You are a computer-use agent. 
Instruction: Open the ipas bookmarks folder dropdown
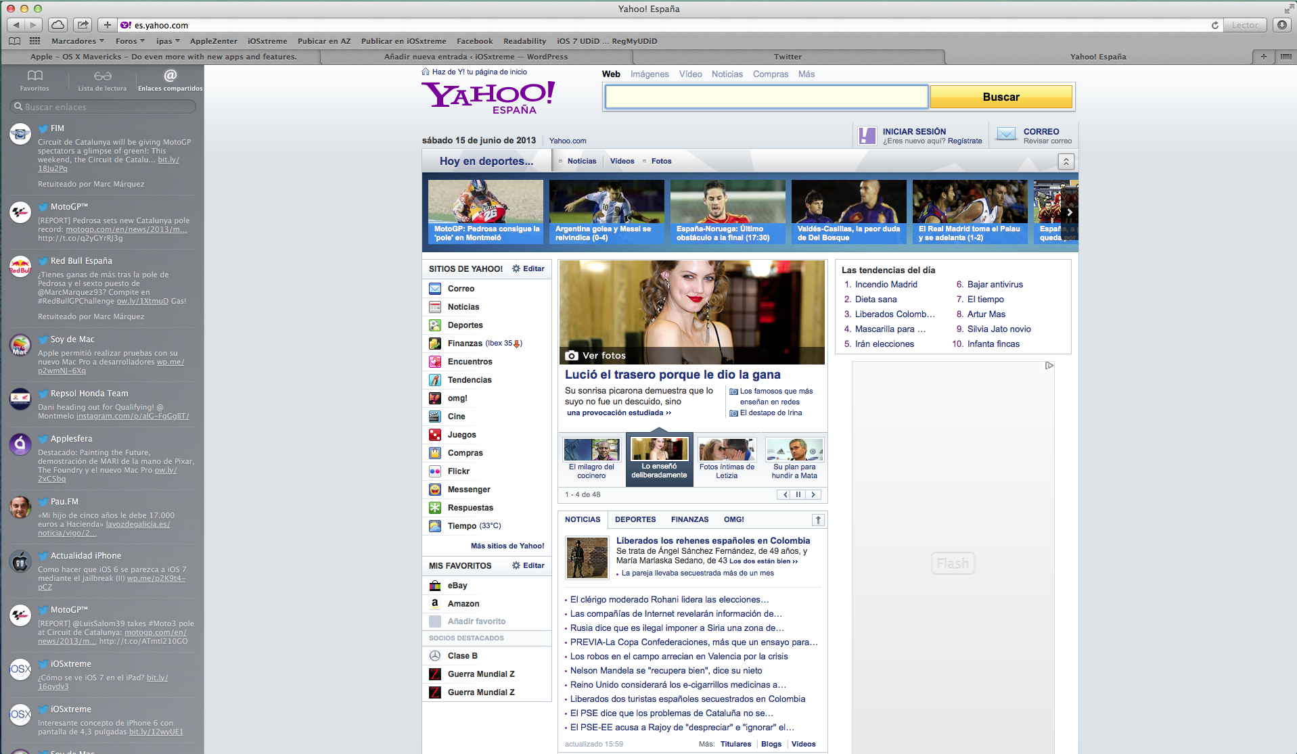coord(168,41)
